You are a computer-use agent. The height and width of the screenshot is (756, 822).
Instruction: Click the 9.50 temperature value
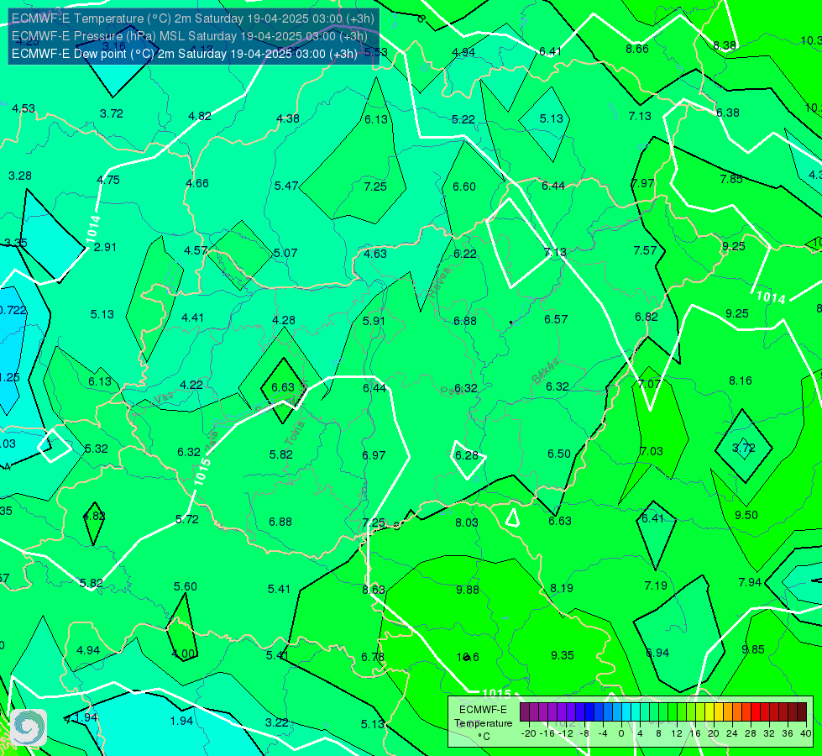(x=746, y=515)
